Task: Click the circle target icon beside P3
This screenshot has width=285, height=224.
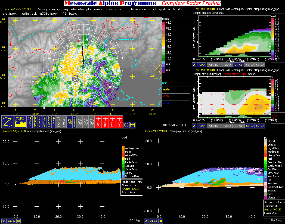Action: coord(126,125)
